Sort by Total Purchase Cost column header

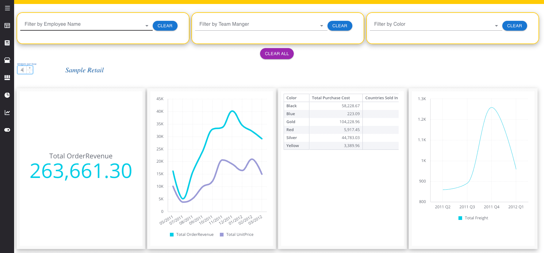[336, 98]
